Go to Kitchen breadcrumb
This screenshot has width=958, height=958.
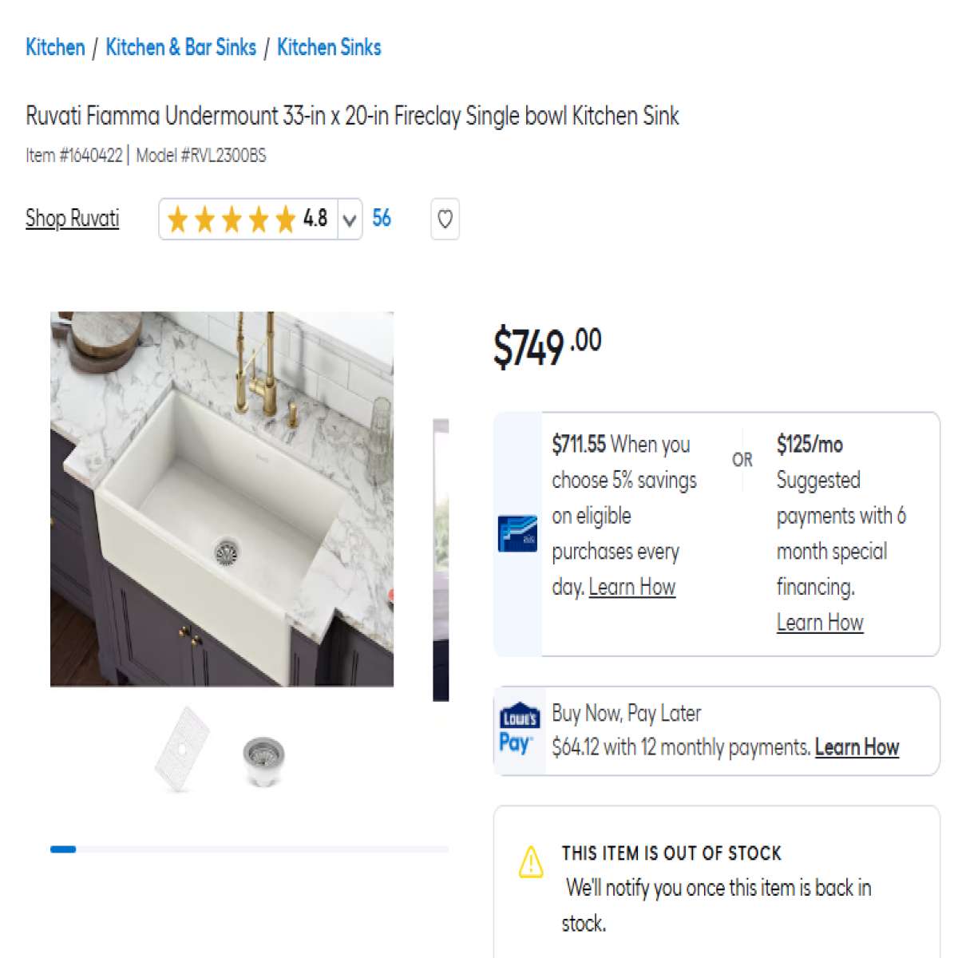[x=55, y=47]
